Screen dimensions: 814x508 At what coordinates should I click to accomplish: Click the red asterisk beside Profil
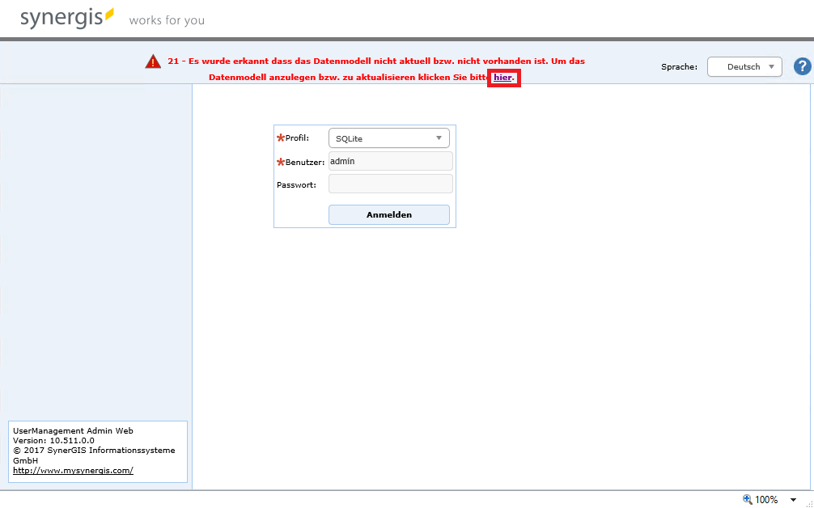[280, 138]
